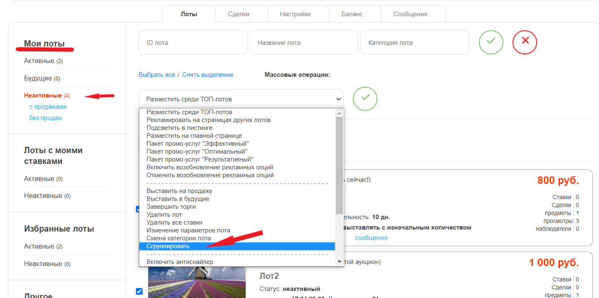The height and width of the screenshot is (298, 599).
Task: Select Выставить на продажу option
Action: tap(237, 191)
